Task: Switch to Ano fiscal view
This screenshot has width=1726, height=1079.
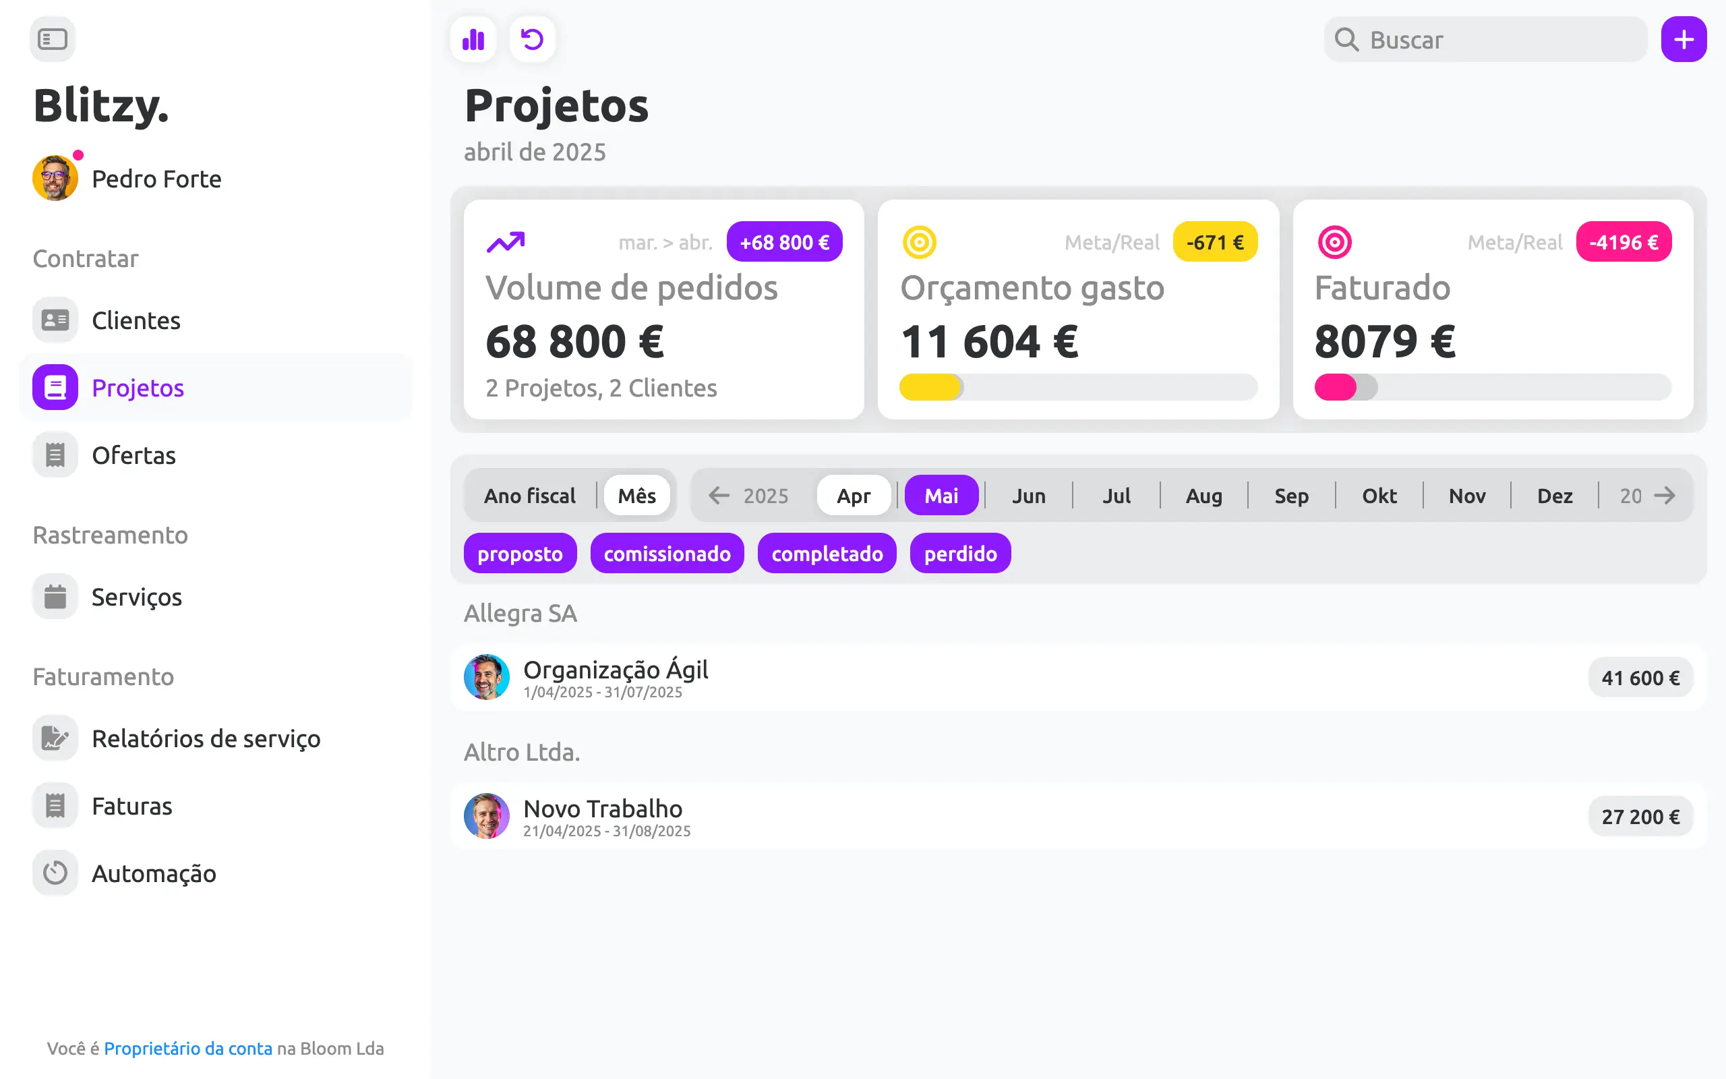Action: [x=529, y=495]
